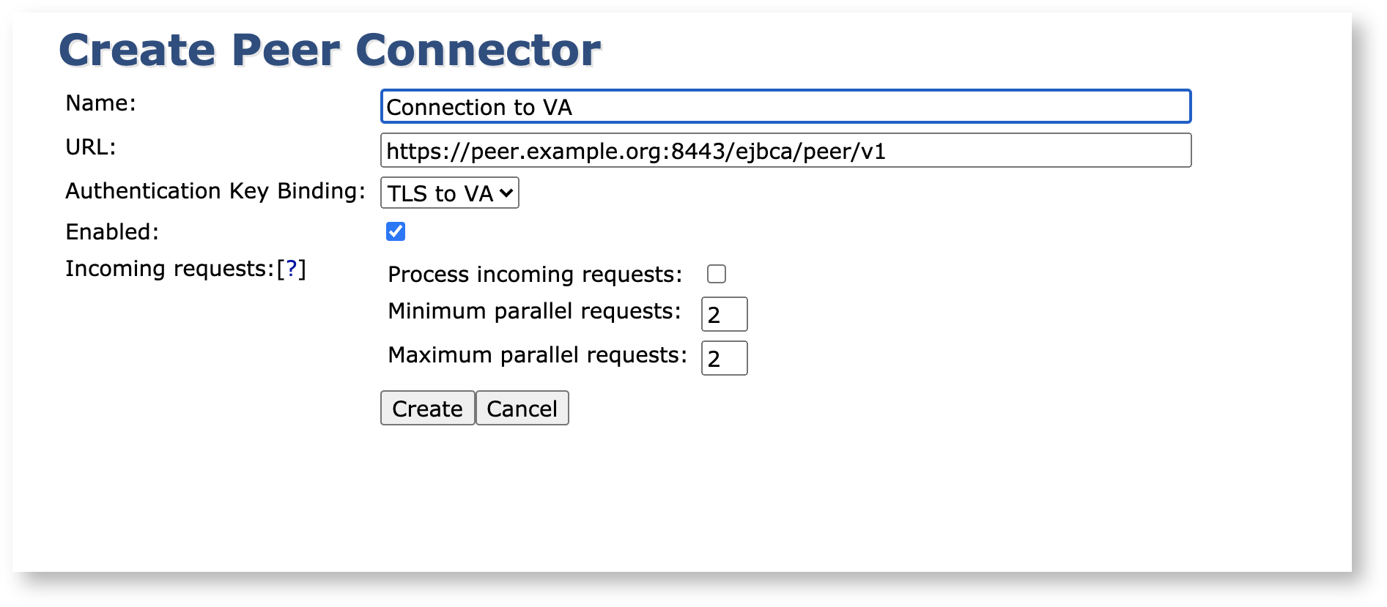Click the 'Process incoming requests:' label

535,275
